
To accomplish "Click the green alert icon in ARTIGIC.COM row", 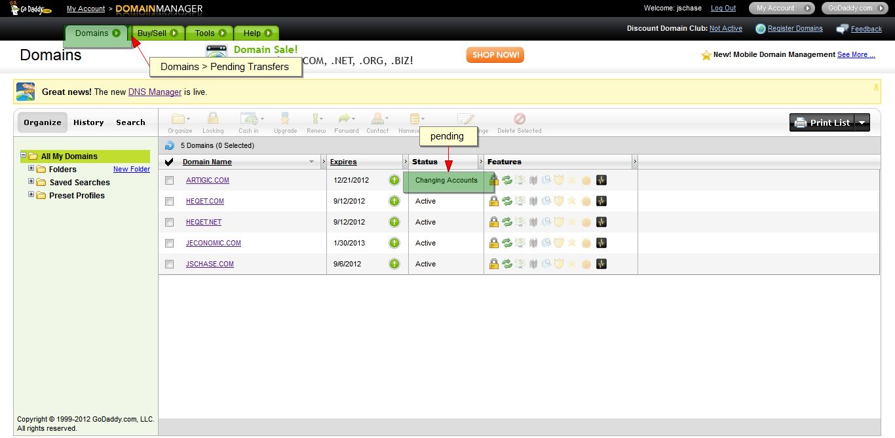I will [x=394, y=180].
